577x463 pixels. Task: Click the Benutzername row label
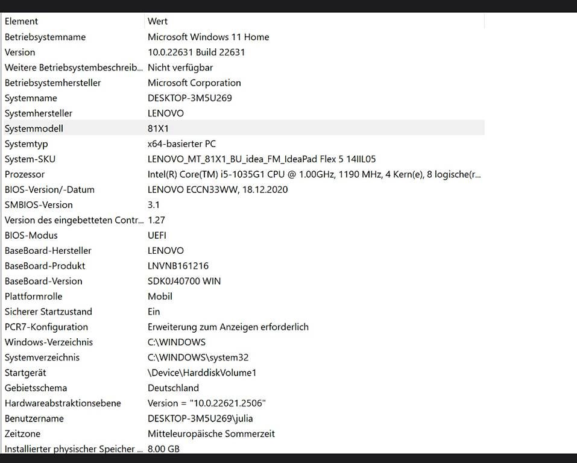coord(34,419)
